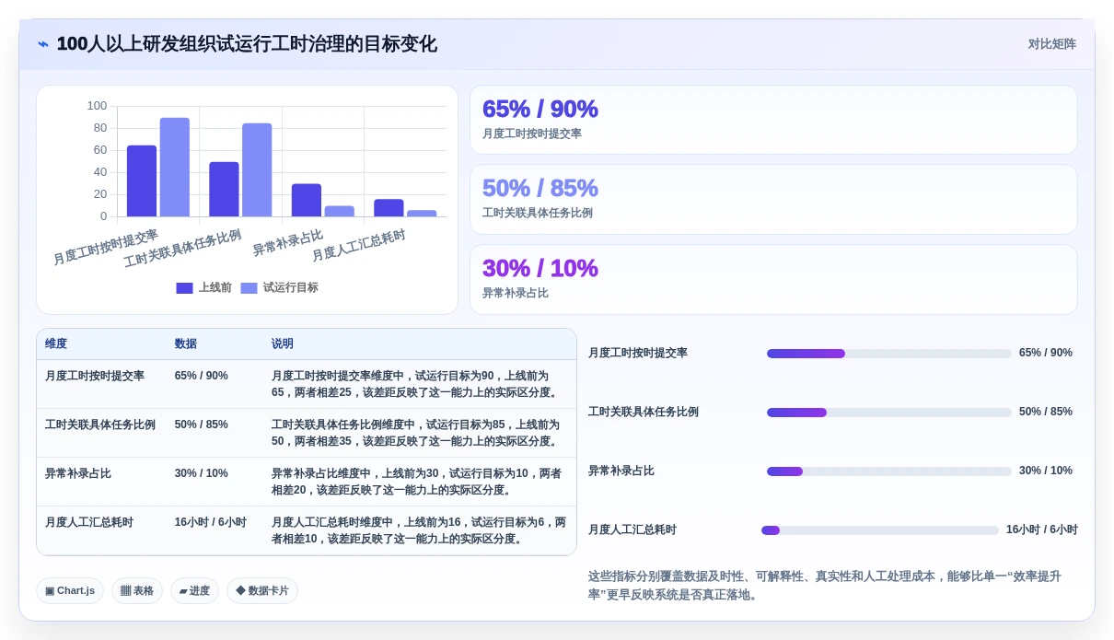Click the 表格 tag chip
This screenshot has width=1114, height=640.
pos(137,590)
